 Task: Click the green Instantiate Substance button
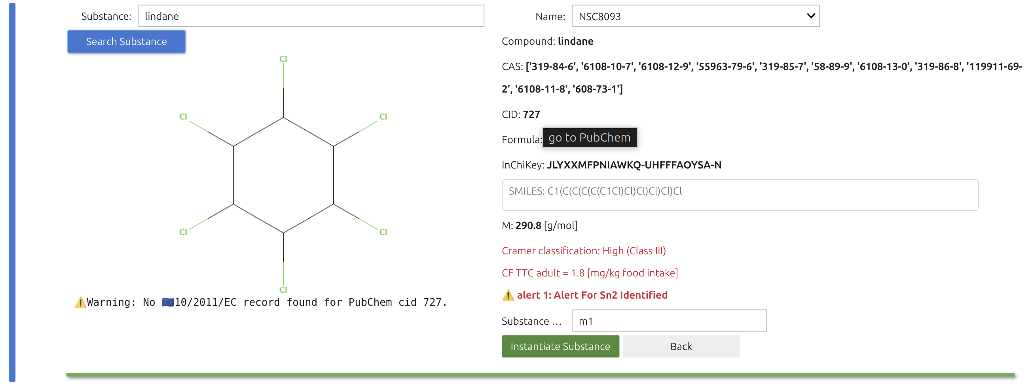click(560, 346)
